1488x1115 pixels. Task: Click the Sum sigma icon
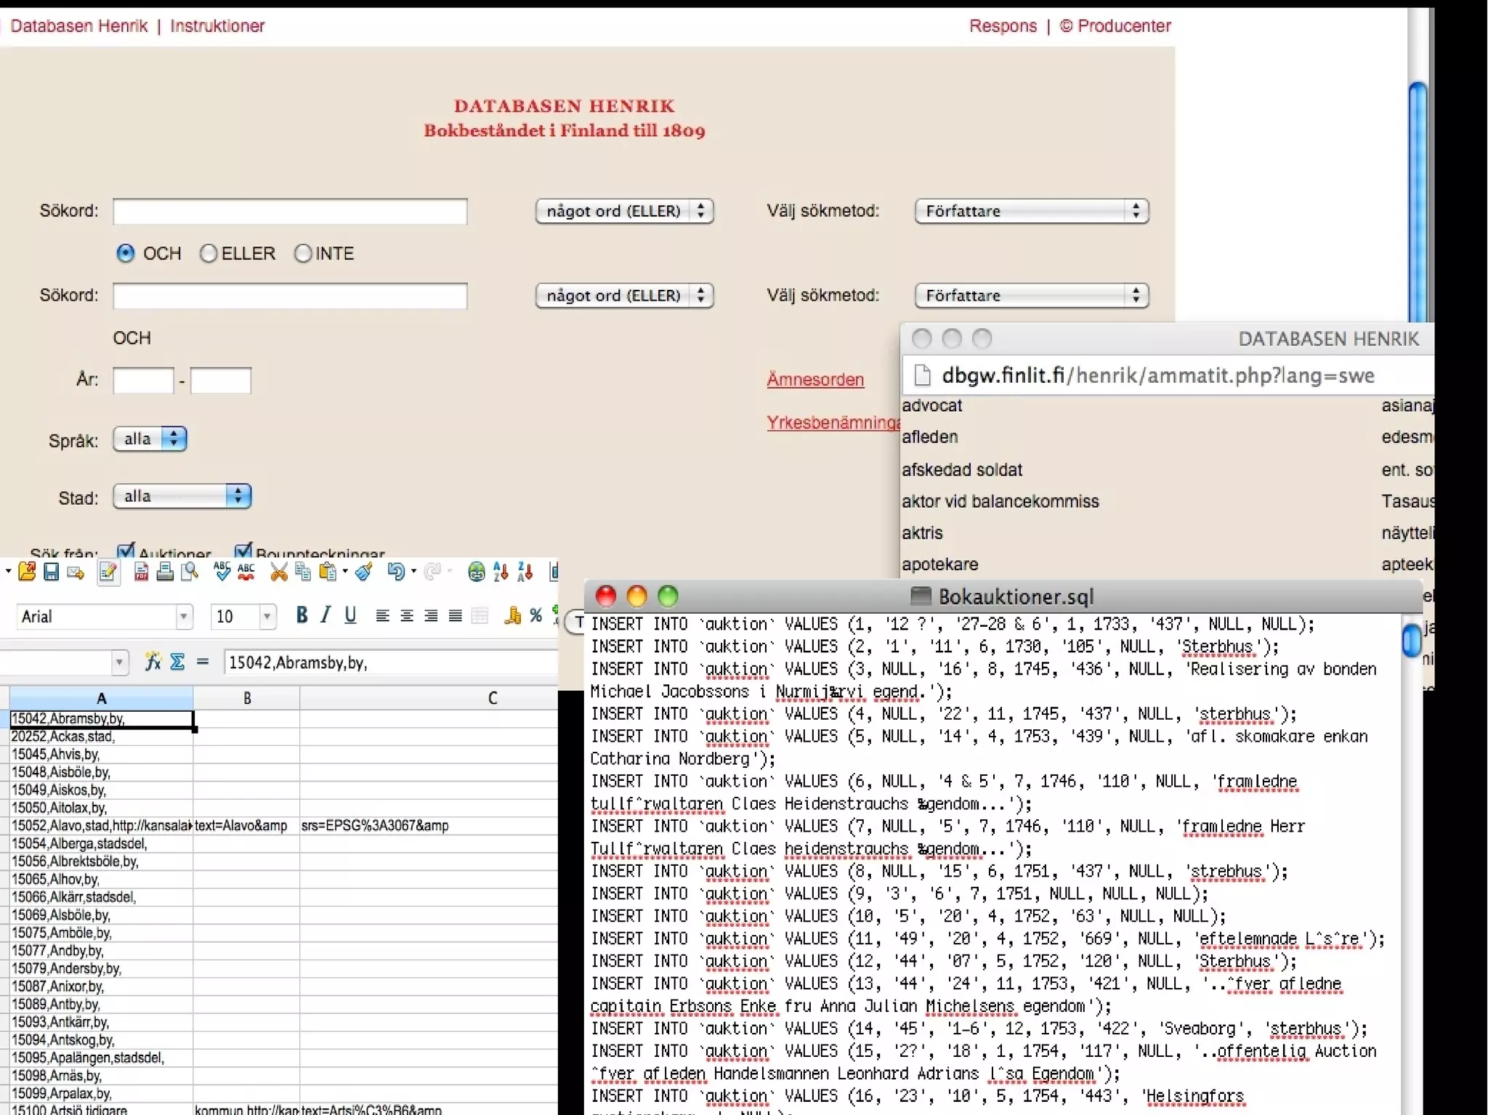177,662
